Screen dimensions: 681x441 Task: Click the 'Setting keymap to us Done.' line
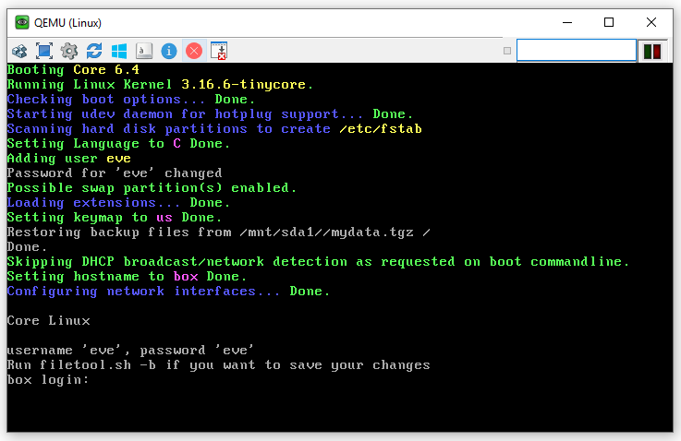coord(115,218)
